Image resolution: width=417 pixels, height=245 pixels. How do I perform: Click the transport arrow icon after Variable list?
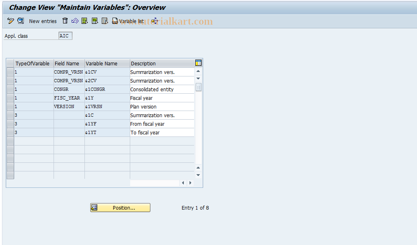[155, 21]
